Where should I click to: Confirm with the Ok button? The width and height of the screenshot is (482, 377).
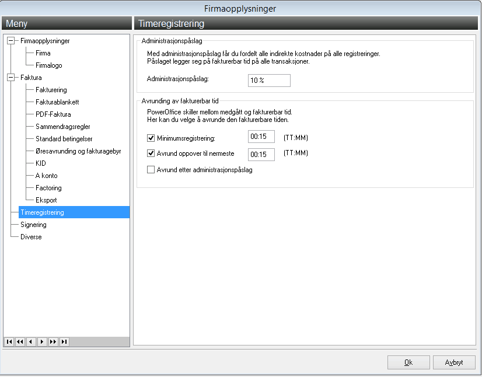click(408, 362)
